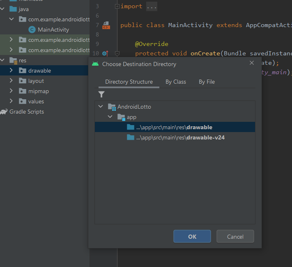Screen dimensions: 292x267
Task: Click the MainActivity class icon
Action: click(x=32, y=30)
